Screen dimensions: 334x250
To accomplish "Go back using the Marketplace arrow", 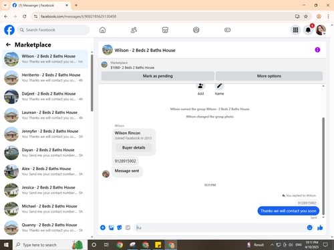I will click(8, 45).
